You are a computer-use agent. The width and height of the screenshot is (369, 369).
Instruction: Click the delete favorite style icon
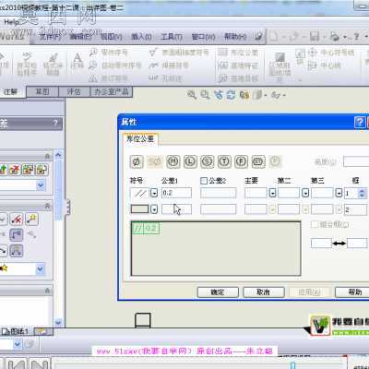(15, 170)
